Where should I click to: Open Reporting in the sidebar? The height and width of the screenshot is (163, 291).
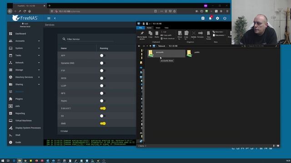click(20, 113)
